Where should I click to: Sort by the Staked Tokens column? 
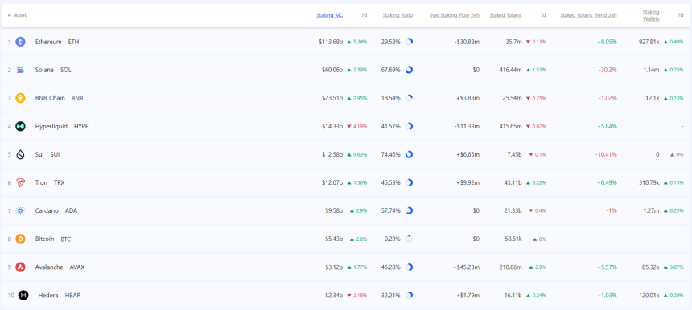(505, 15)
